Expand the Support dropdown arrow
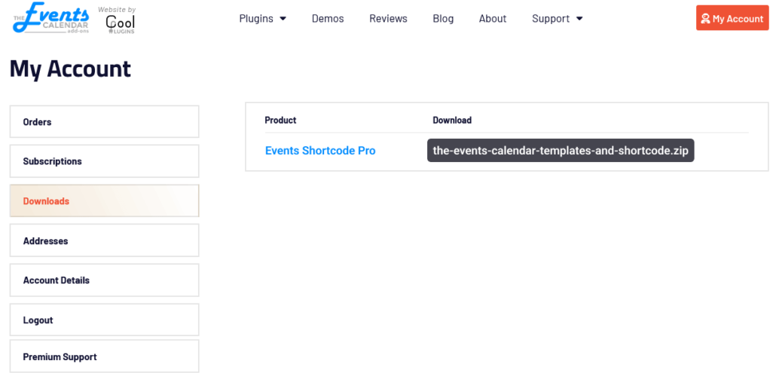Viewport: 776px width, 376px height. [x=579, y=19]
